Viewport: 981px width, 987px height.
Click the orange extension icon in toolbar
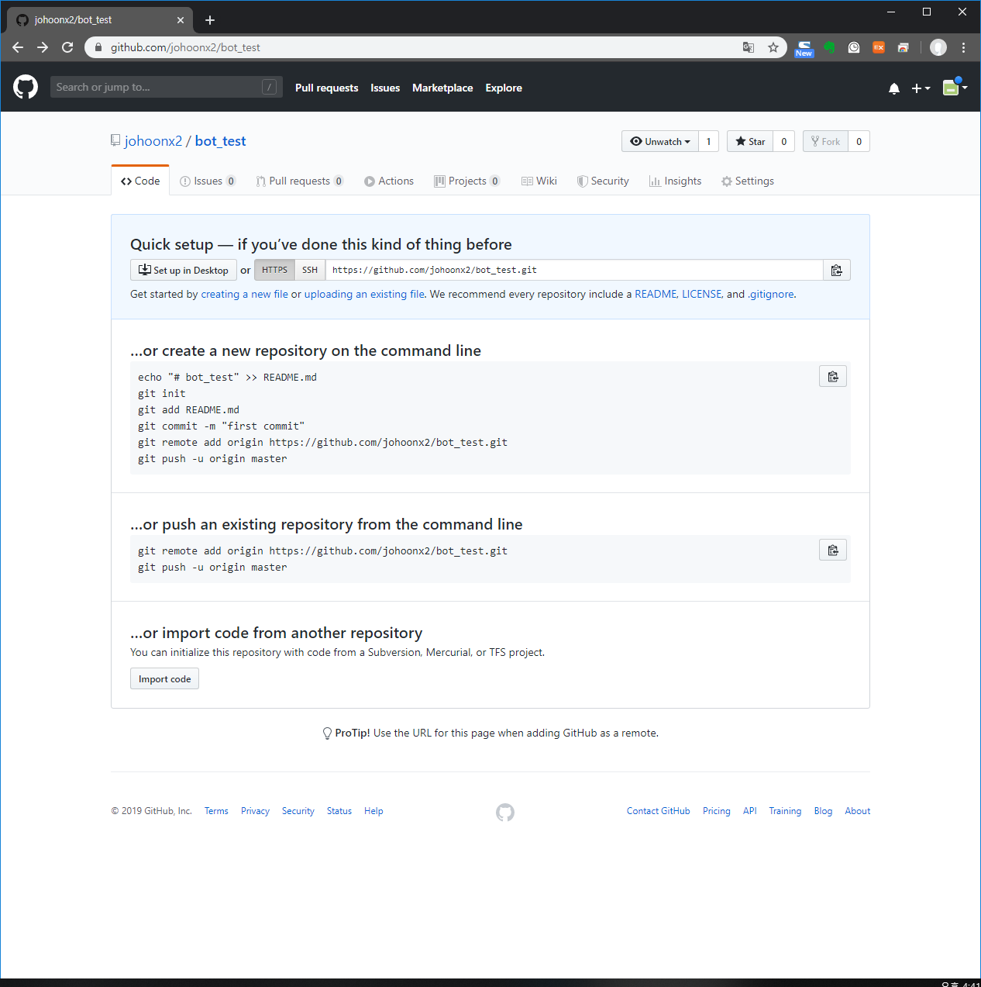tap(879, 47)
